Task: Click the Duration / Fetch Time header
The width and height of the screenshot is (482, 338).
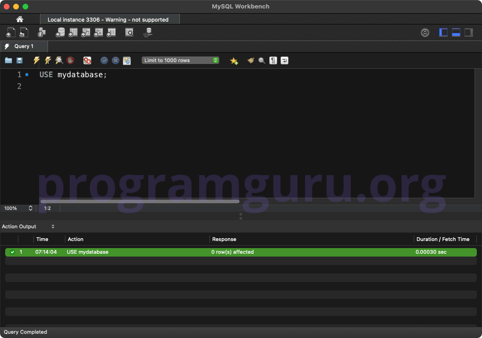Action: [x=443, y=239]
